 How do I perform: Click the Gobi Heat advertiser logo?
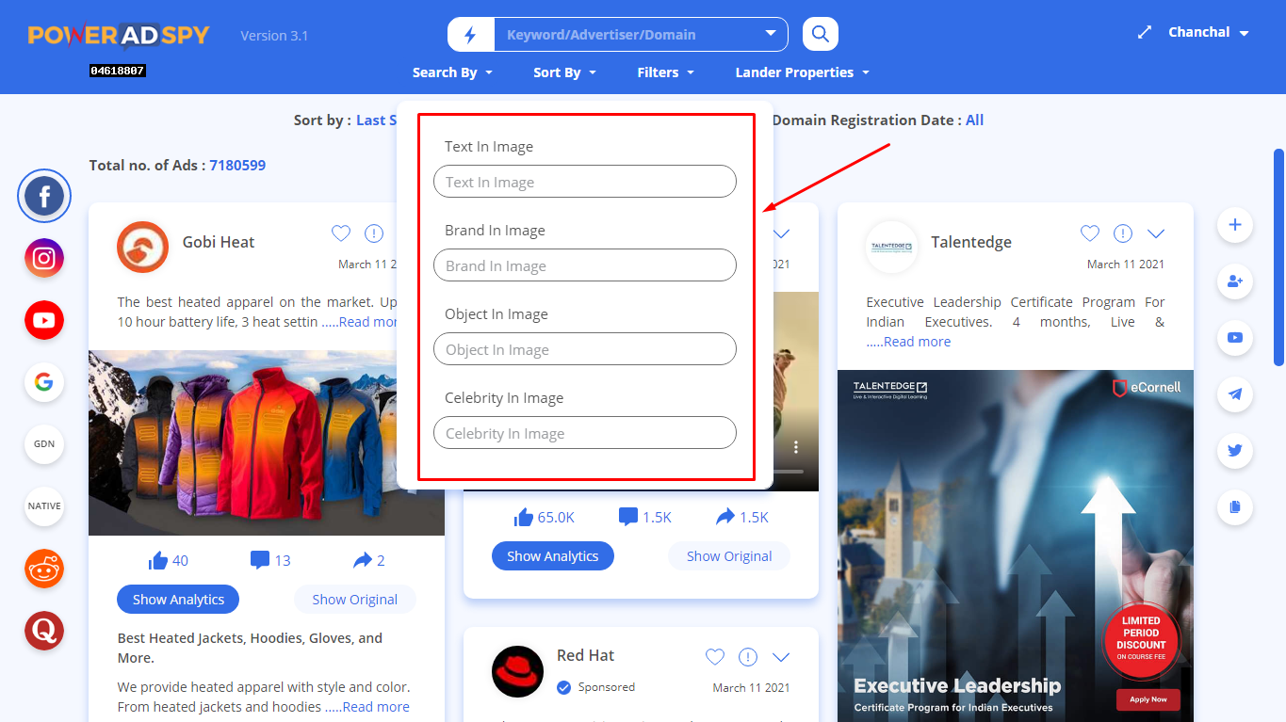(x=142, y=248)
